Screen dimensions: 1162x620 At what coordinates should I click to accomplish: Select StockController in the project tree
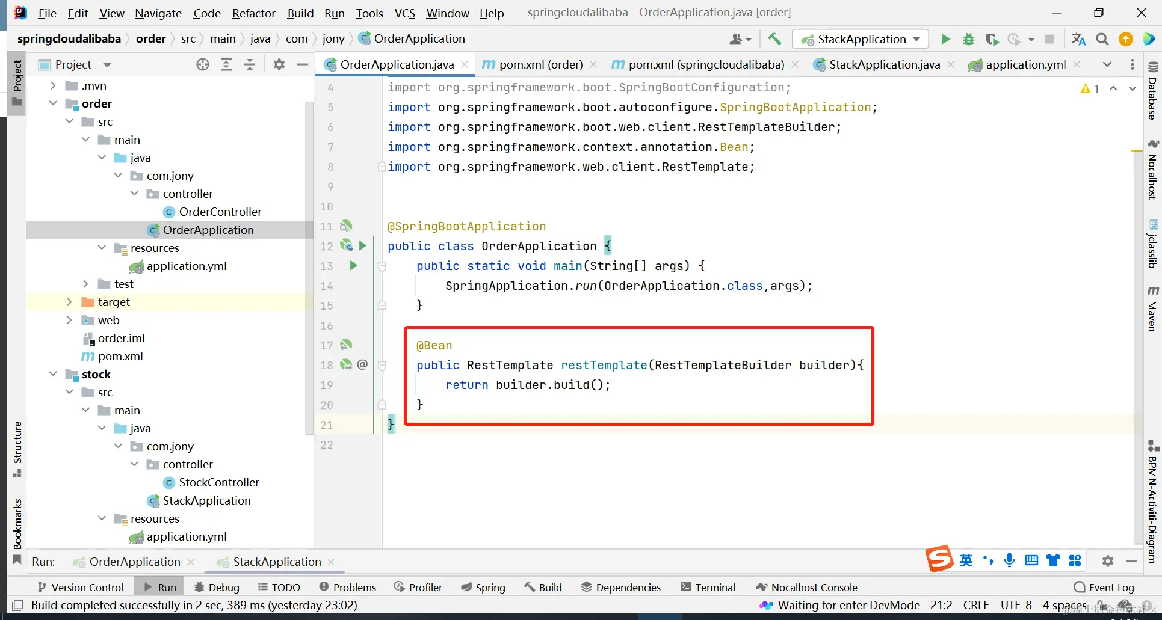coord(219,482)
